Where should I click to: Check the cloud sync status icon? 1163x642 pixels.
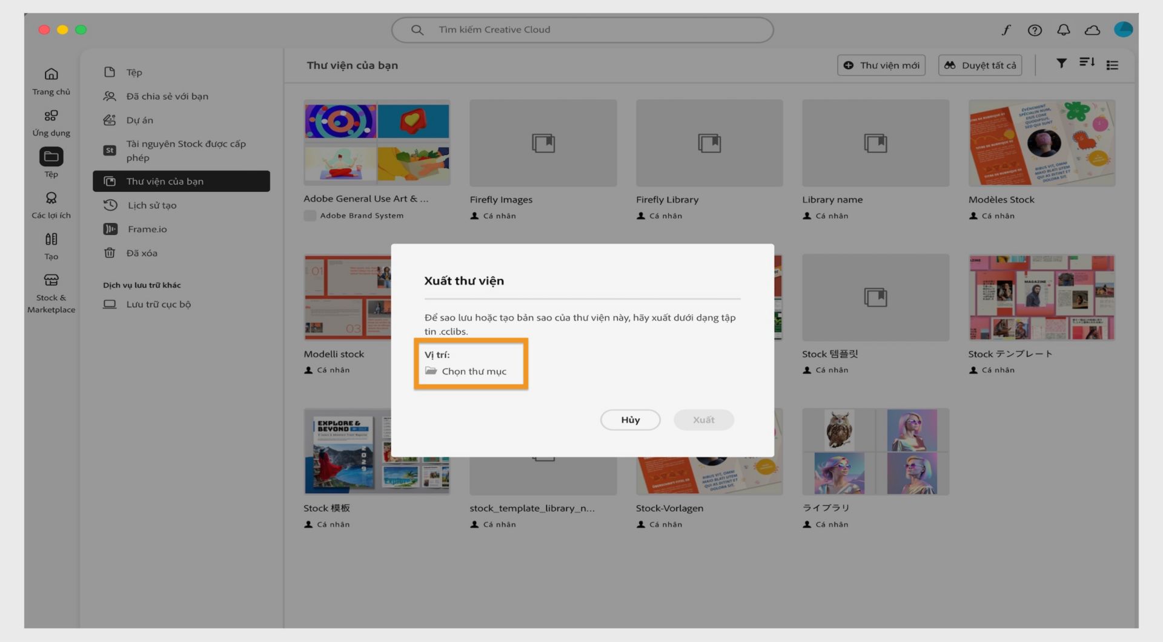(x=1092, y=30)
